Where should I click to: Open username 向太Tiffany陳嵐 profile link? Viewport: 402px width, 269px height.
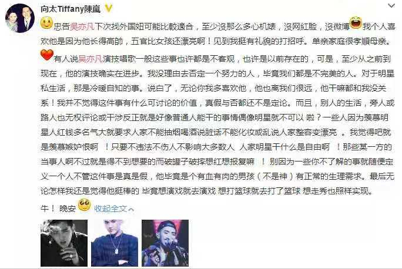point(71,9)
